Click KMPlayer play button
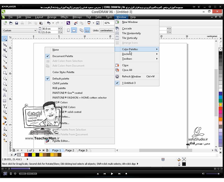 pyautogui.click(x=112, y=174)
